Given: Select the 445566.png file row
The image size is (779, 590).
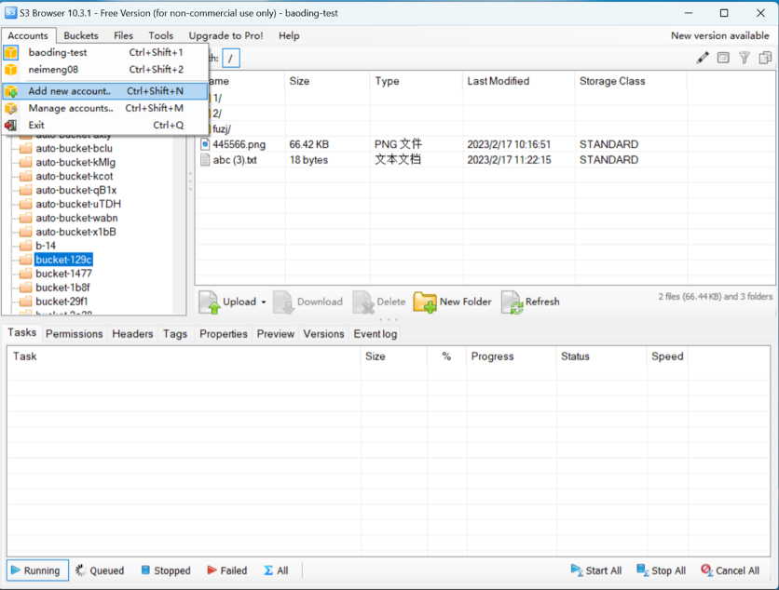Looking at the screenshot, I should [239, 144].
